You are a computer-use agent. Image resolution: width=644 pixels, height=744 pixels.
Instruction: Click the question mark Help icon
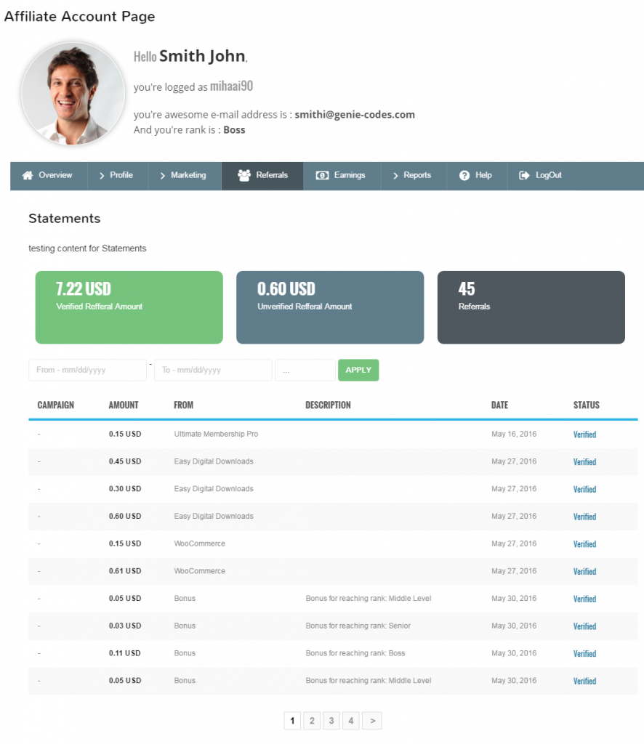pyautogui.click(x=464, y=176)
